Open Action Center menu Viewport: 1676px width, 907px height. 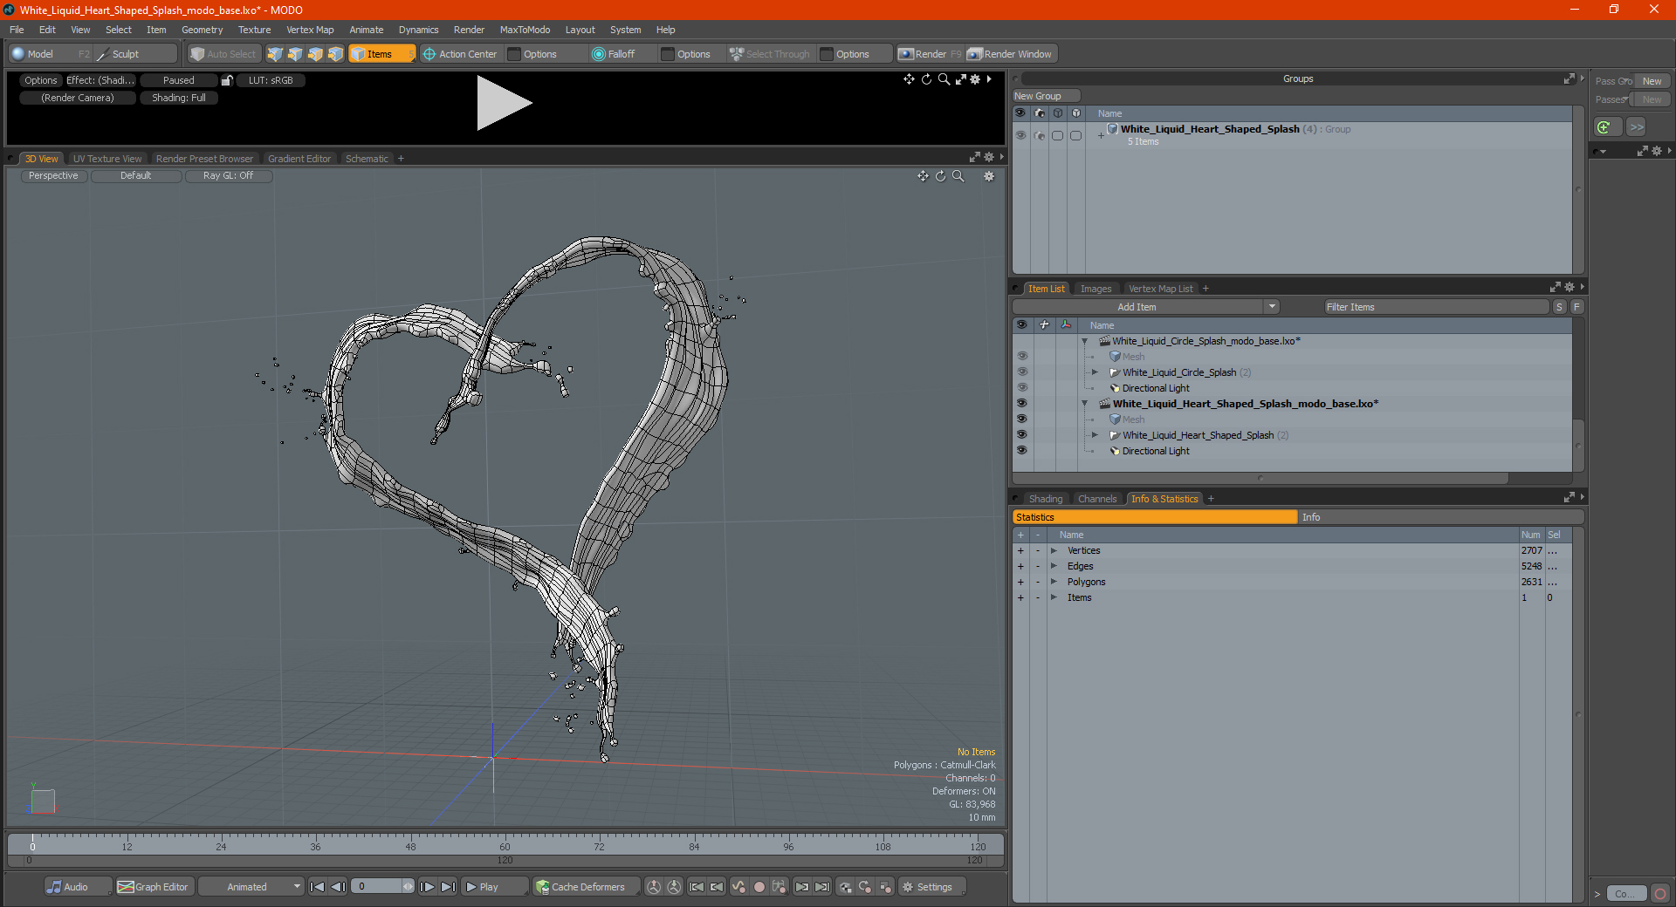click(x=460, y=54)
